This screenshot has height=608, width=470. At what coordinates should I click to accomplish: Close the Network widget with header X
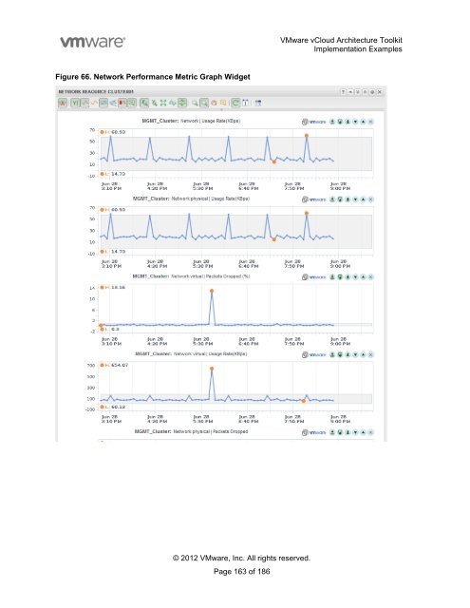coord(380,92)
